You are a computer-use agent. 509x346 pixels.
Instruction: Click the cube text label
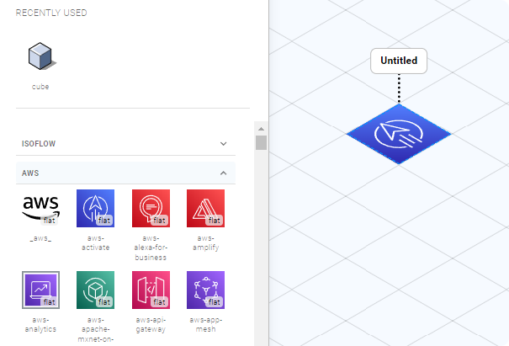coord(40,87)
